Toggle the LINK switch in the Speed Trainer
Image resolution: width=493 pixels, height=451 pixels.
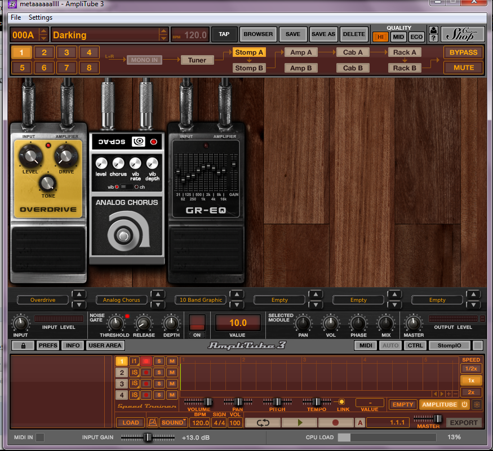click(341, 401)
